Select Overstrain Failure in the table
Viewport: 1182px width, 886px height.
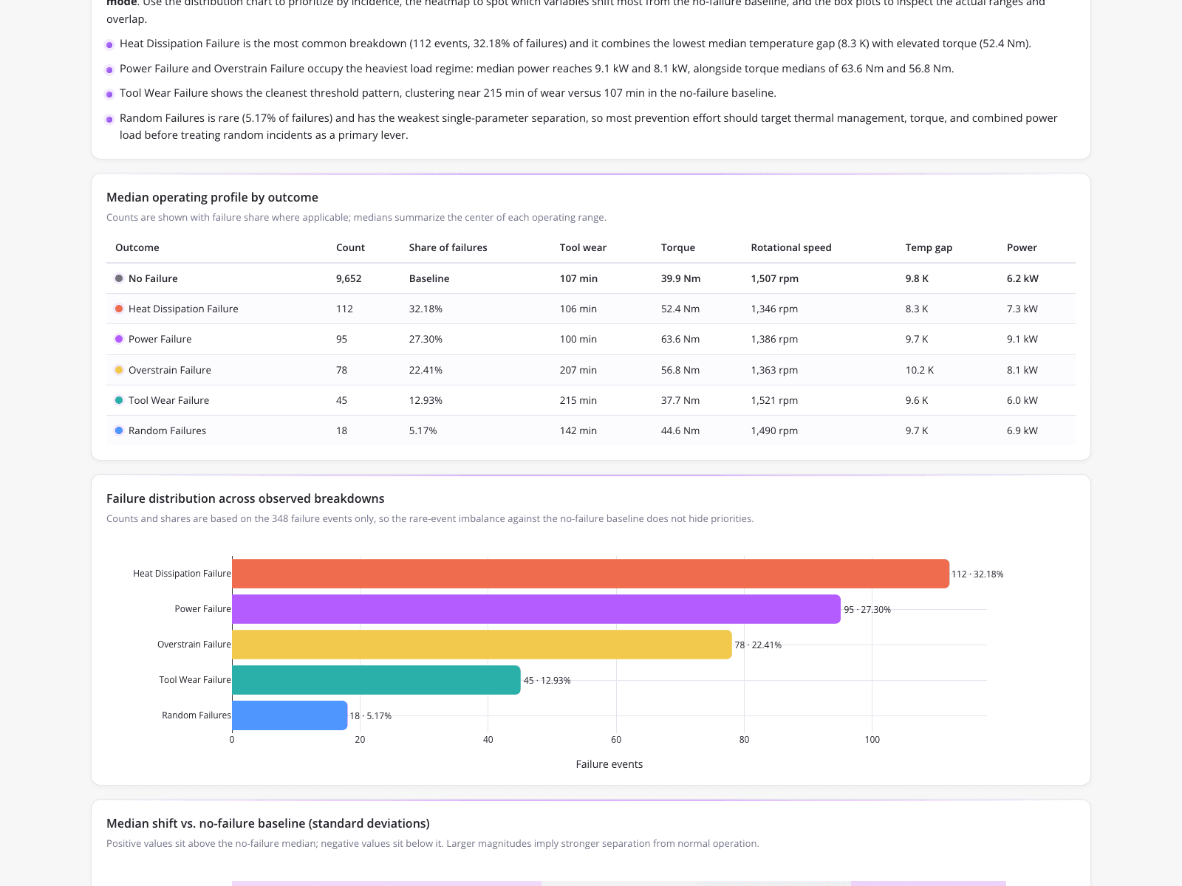click(x=170, y=370)
